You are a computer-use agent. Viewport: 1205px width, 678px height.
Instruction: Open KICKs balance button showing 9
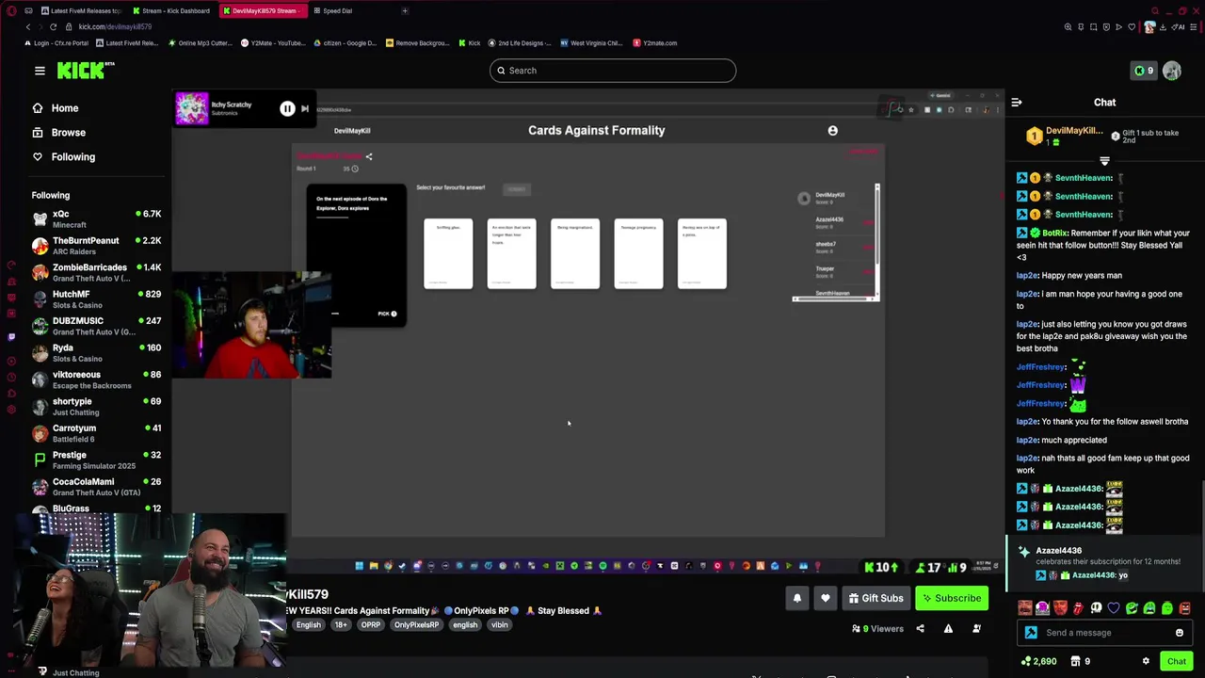pyautogui.click(x=1144, y=71)
